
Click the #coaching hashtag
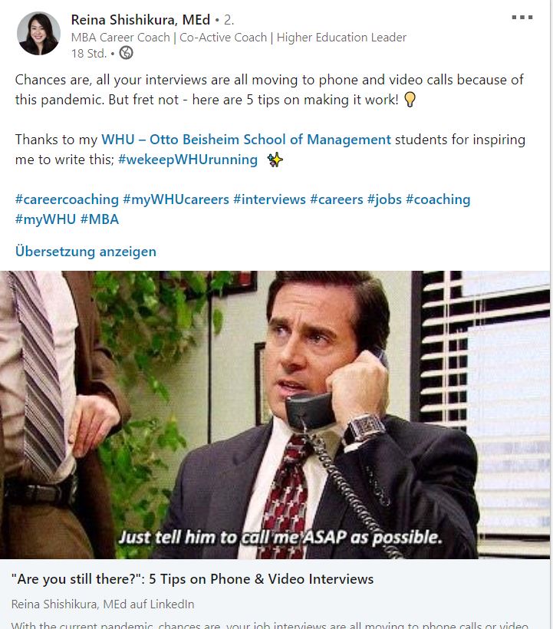tap(438, 199)
